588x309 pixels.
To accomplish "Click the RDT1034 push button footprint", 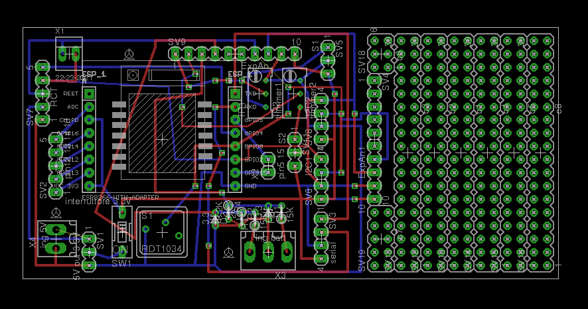I will pos(162,232).
